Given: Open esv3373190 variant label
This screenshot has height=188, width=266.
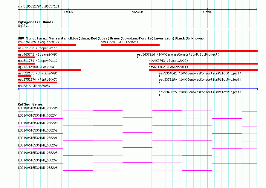Looking at the screenshot, I should [200, 80].
